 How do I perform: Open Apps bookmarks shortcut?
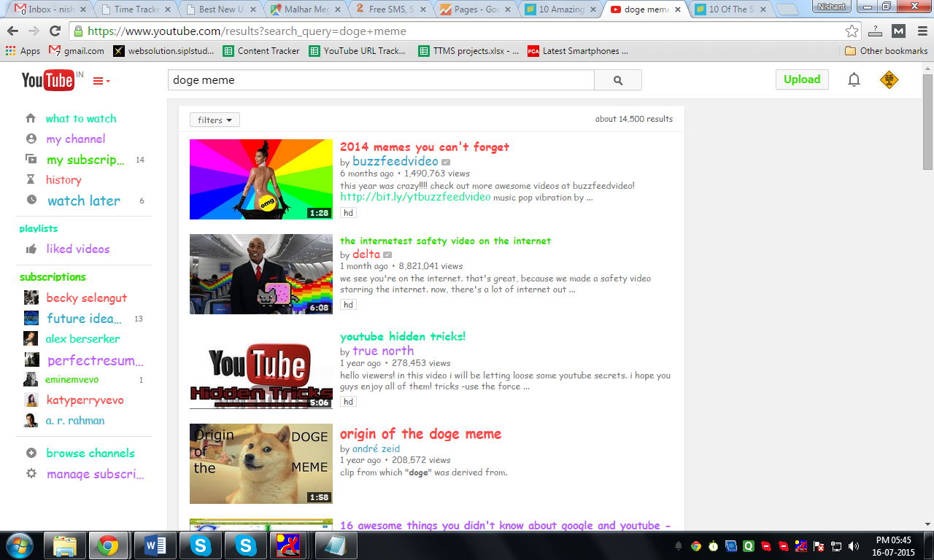(x=23, y=51)
